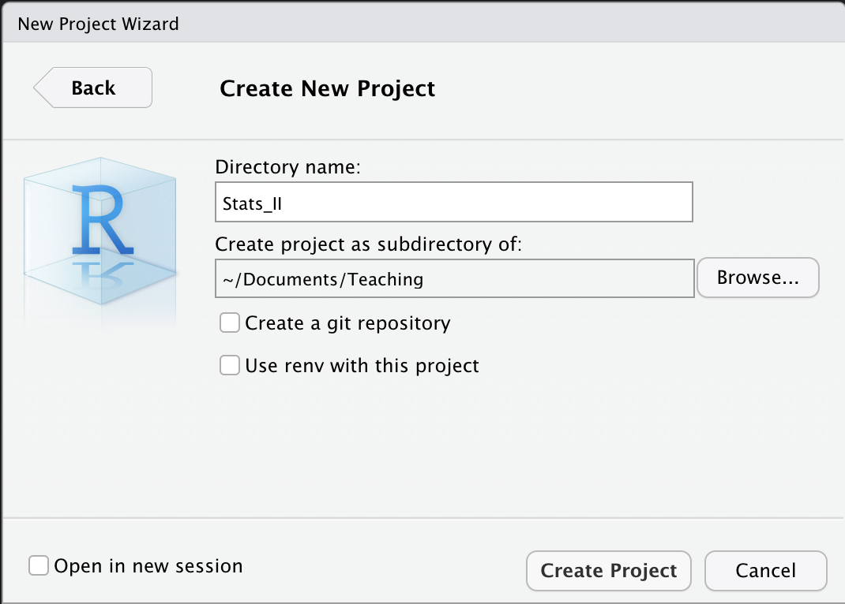The height and width of the screenshot is (604, 845).
Task: Click the ~/Documents/Teaching path field
Action: coord(455,278)
